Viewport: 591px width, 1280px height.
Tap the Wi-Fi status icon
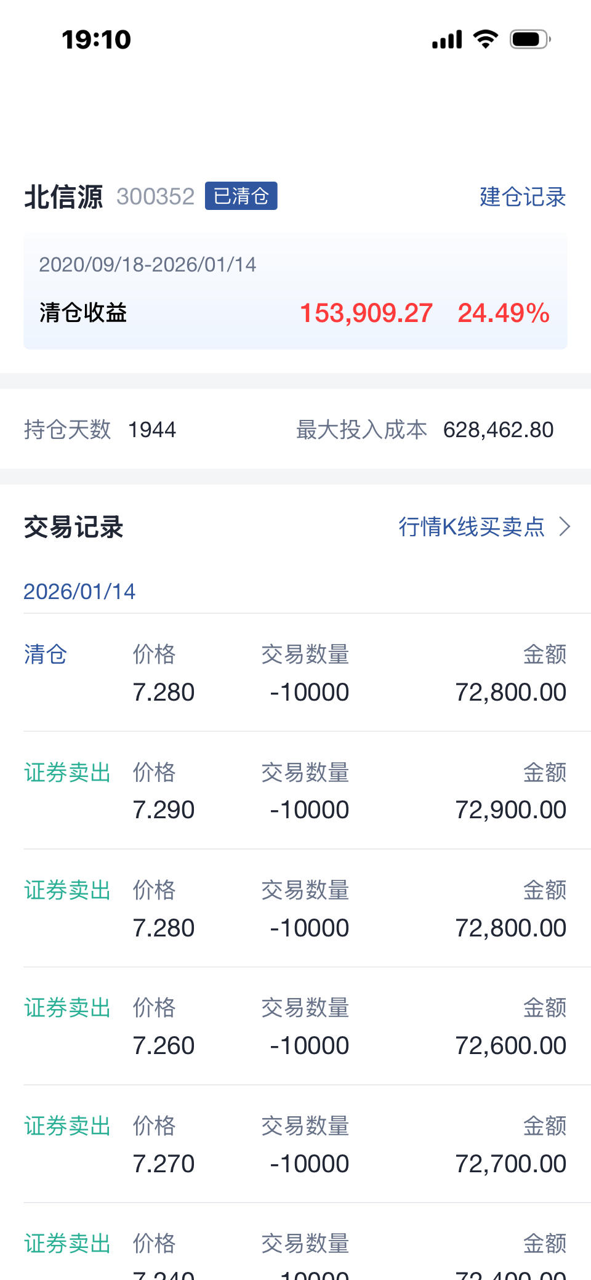pyautogui.click(x=486, y=39)
